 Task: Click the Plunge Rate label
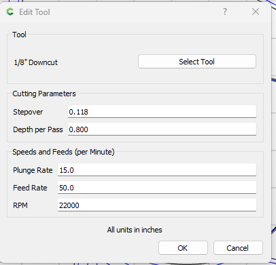coord(33,170)
